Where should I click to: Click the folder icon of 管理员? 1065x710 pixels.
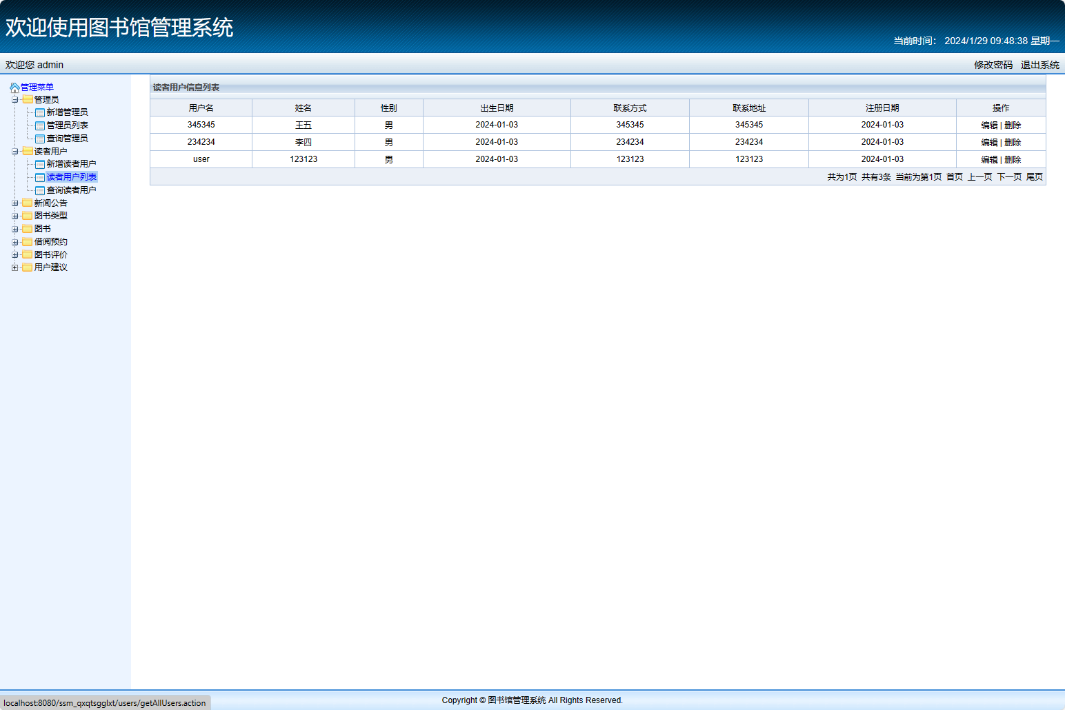coord(28,100)
